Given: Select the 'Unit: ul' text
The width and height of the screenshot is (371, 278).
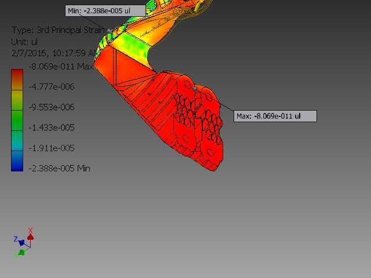Looking at the screenshot, I should coord(24,42).
